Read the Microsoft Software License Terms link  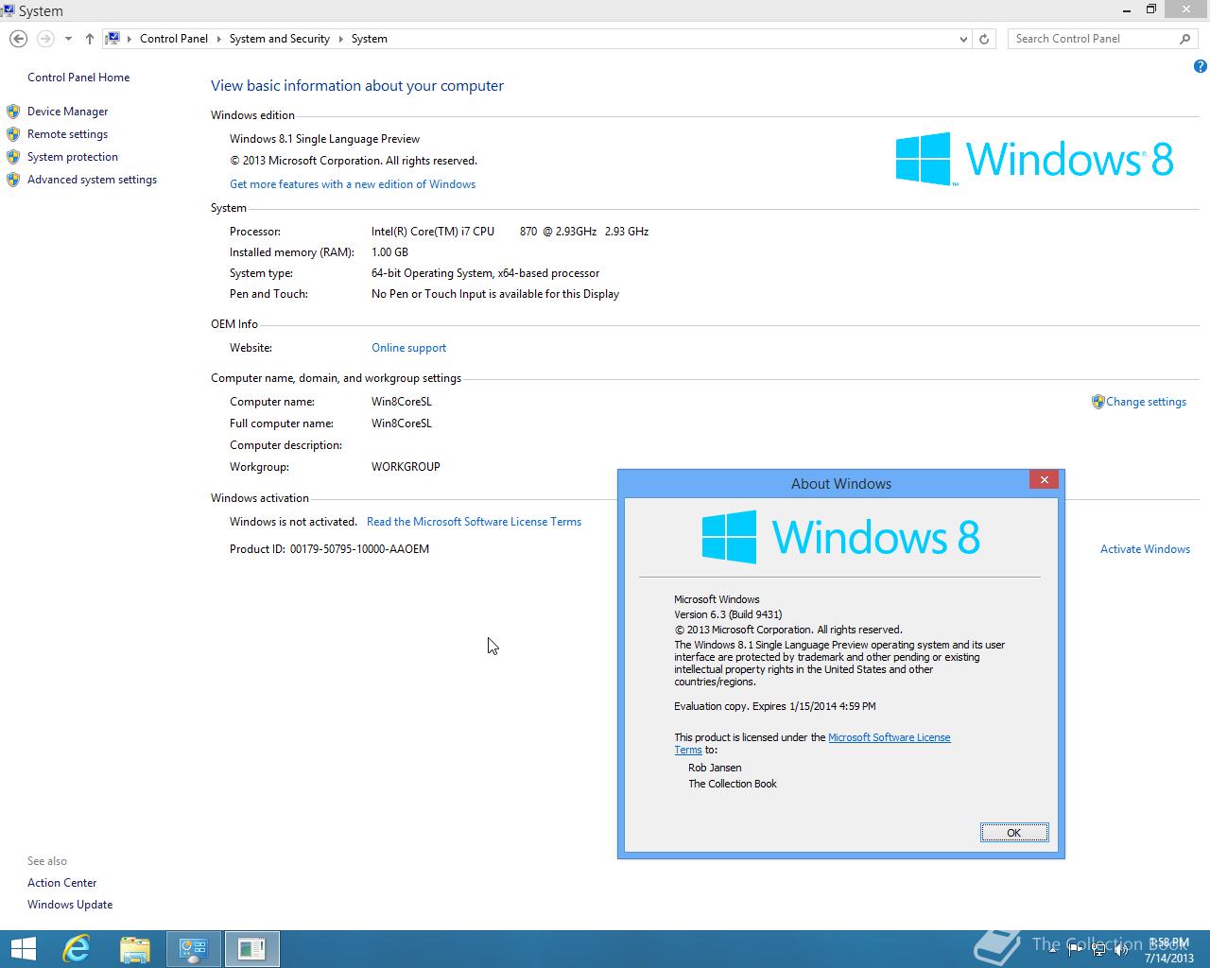click(x=474, y=522)
